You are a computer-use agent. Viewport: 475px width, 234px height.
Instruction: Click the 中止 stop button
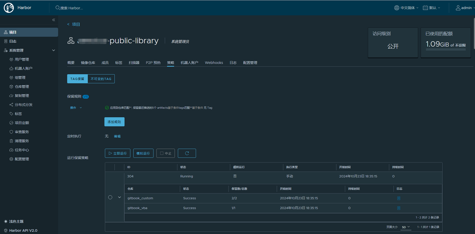point(166,153)
